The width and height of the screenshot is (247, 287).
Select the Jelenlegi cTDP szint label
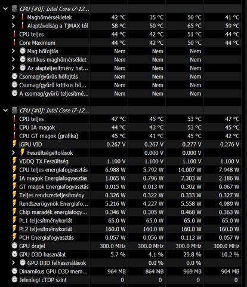pyautogui.click(x=43, y=280)
